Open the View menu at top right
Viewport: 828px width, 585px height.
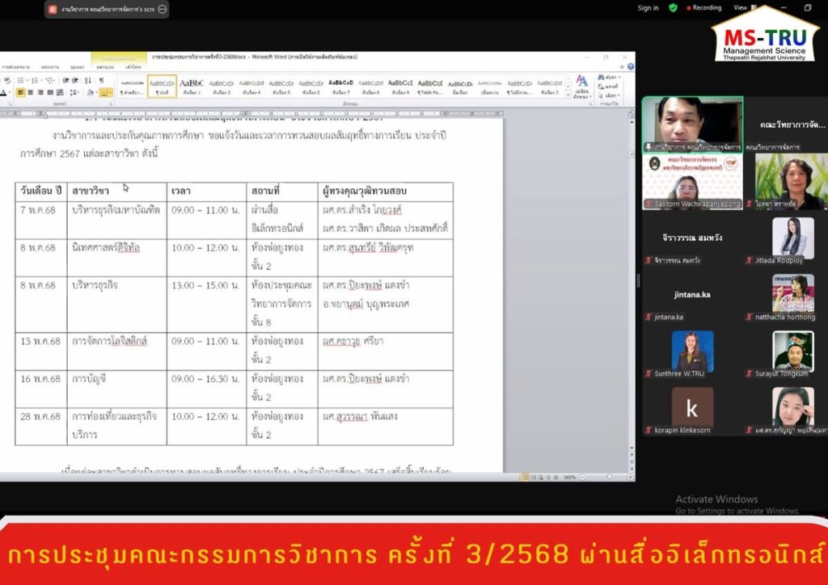coord(740,8)
